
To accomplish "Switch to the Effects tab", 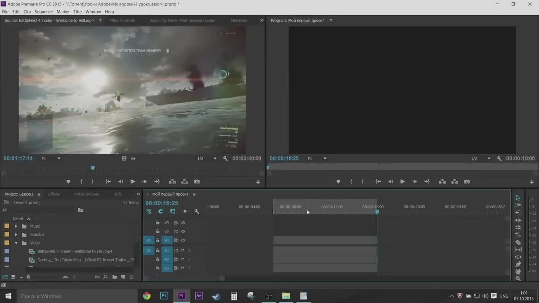I will (x=54, y=194).
